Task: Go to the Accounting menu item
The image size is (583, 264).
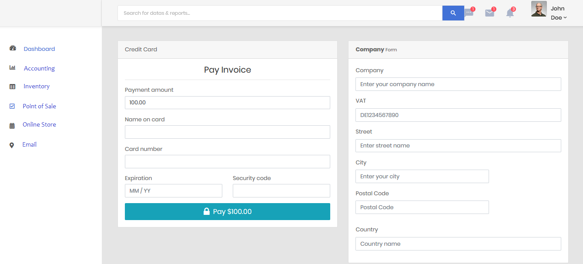Action: [39, 68]
